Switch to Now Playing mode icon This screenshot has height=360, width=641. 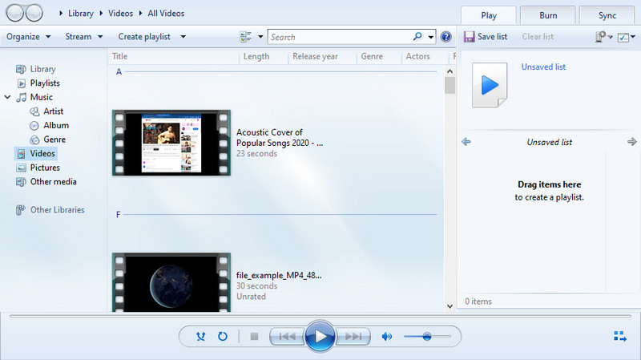click(x=620, y=336)
